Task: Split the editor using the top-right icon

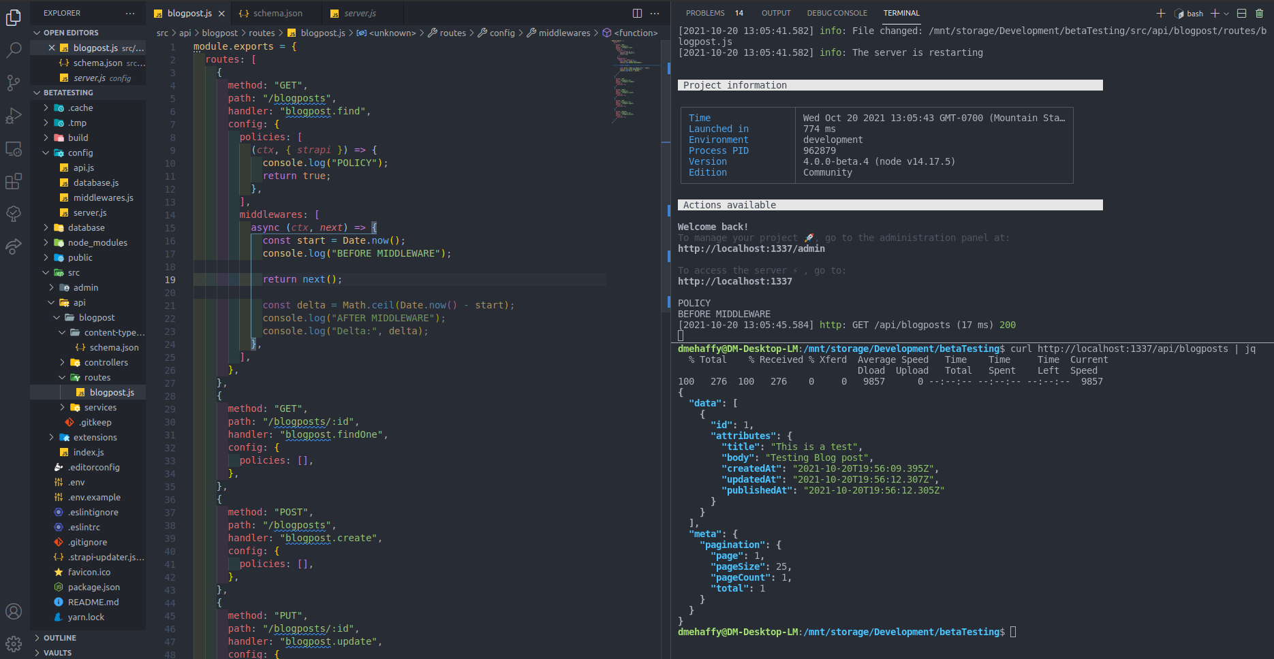Action: 636,13
